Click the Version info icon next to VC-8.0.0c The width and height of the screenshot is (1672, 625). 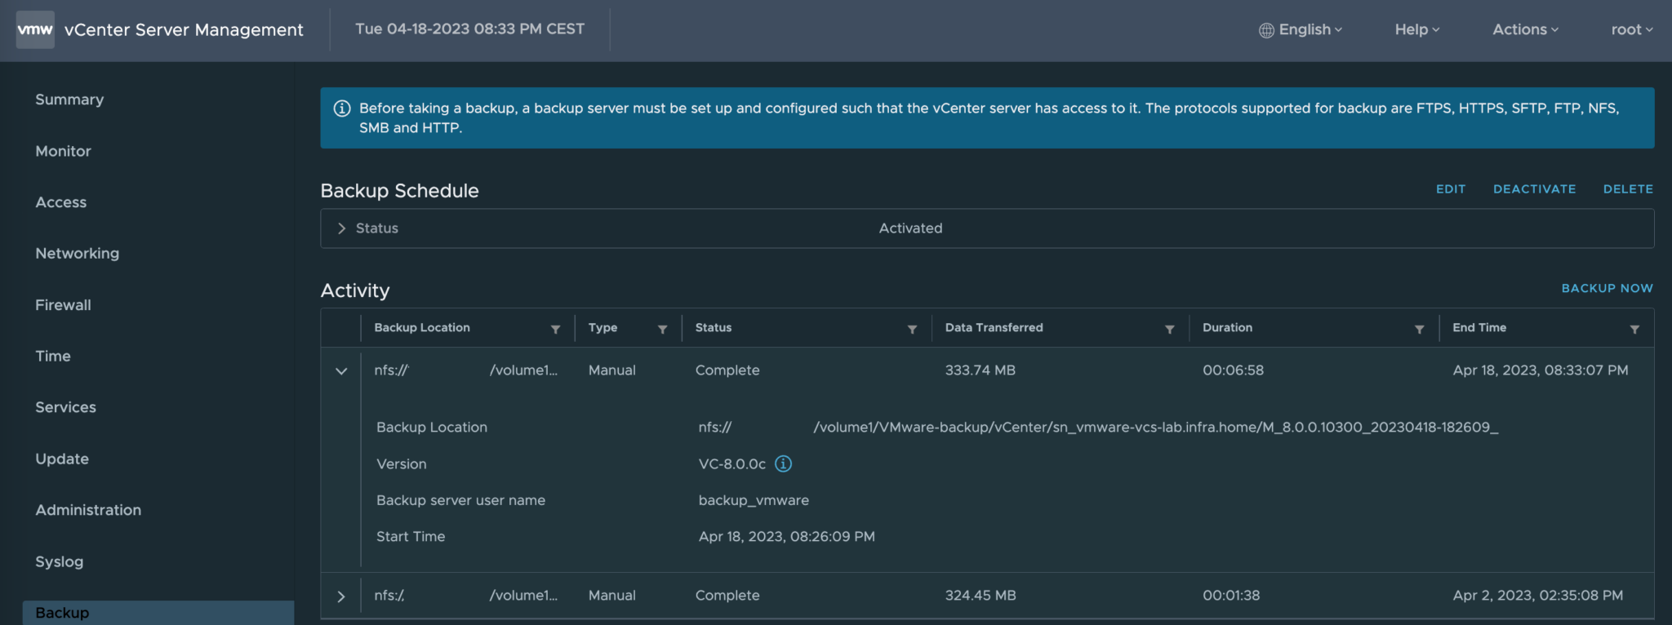point(783,463)
